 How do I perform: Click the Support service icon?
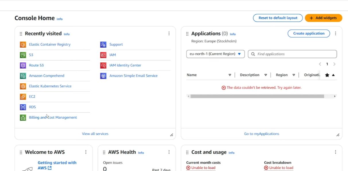pos(103,45)
